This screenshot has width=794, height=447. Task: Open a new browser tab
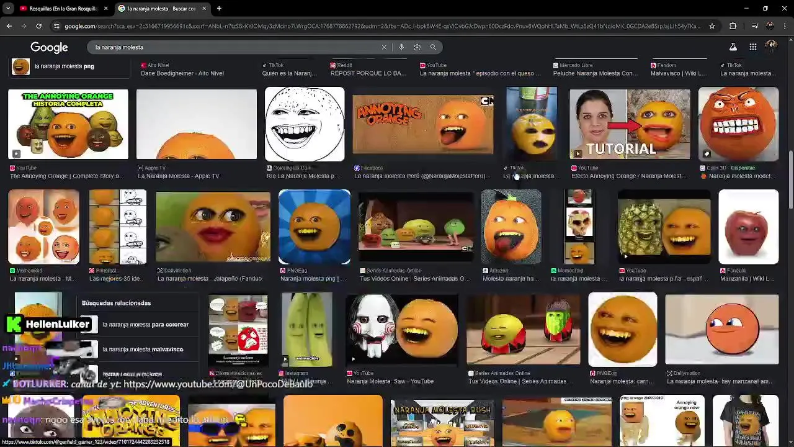tap(219, 9)
